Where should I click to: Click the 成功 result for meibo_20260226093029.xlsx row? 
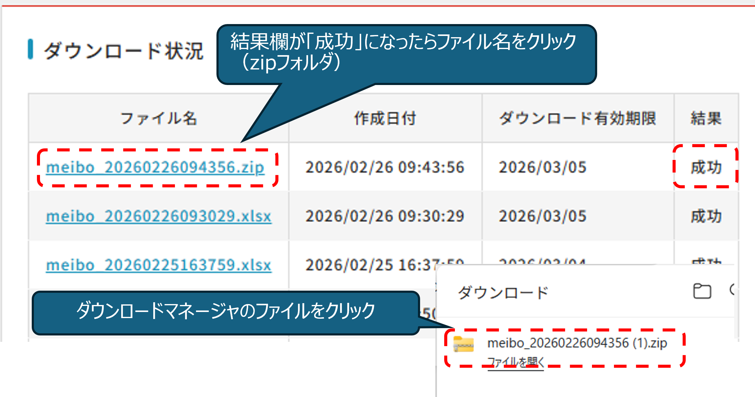click(706, 216)
